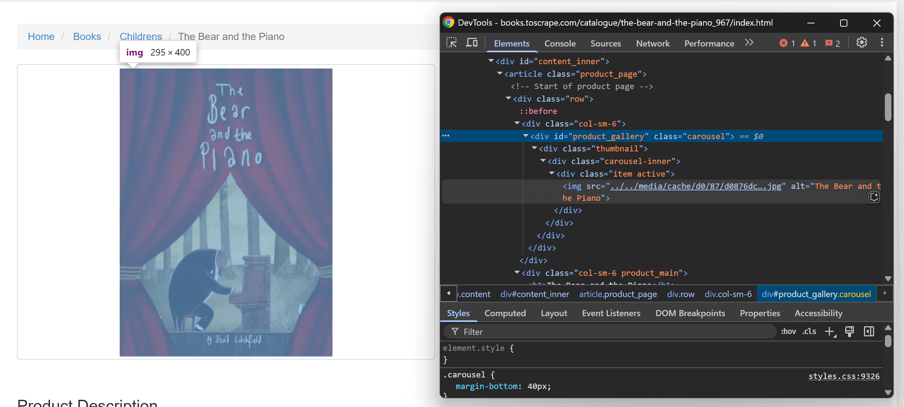Collapse the product_gallery carousel node
This screenshot has height=407, width=904.
coord(526,136)
